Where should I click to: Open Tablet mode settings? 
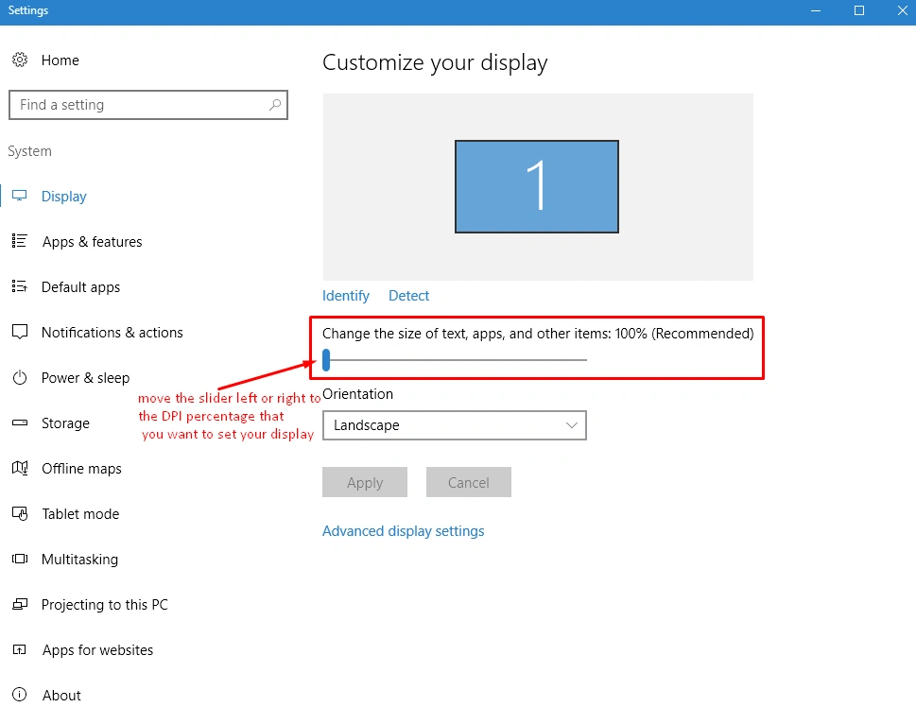click(80, 514)
